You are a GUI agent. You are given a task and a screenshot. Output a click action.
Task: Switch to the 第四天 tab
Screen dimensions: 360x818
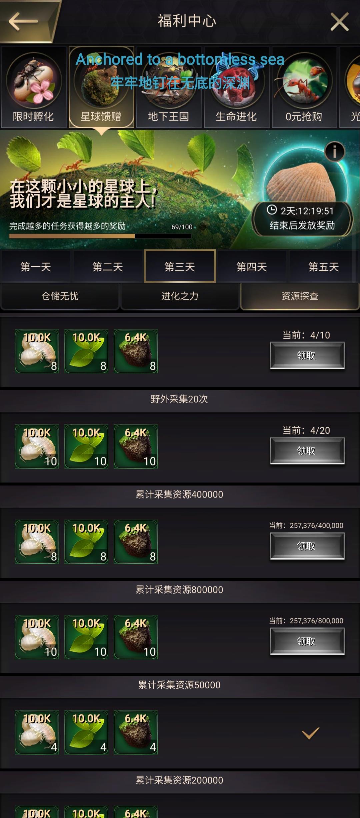pyautogui.click(x=252, y=267)
